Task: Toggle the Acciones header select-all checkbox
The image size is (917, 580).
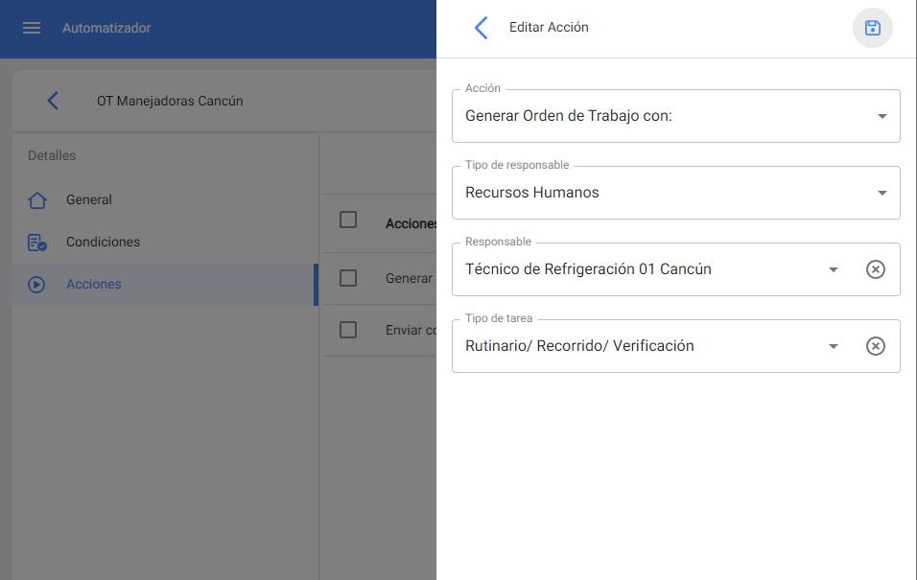Action: 348,220
